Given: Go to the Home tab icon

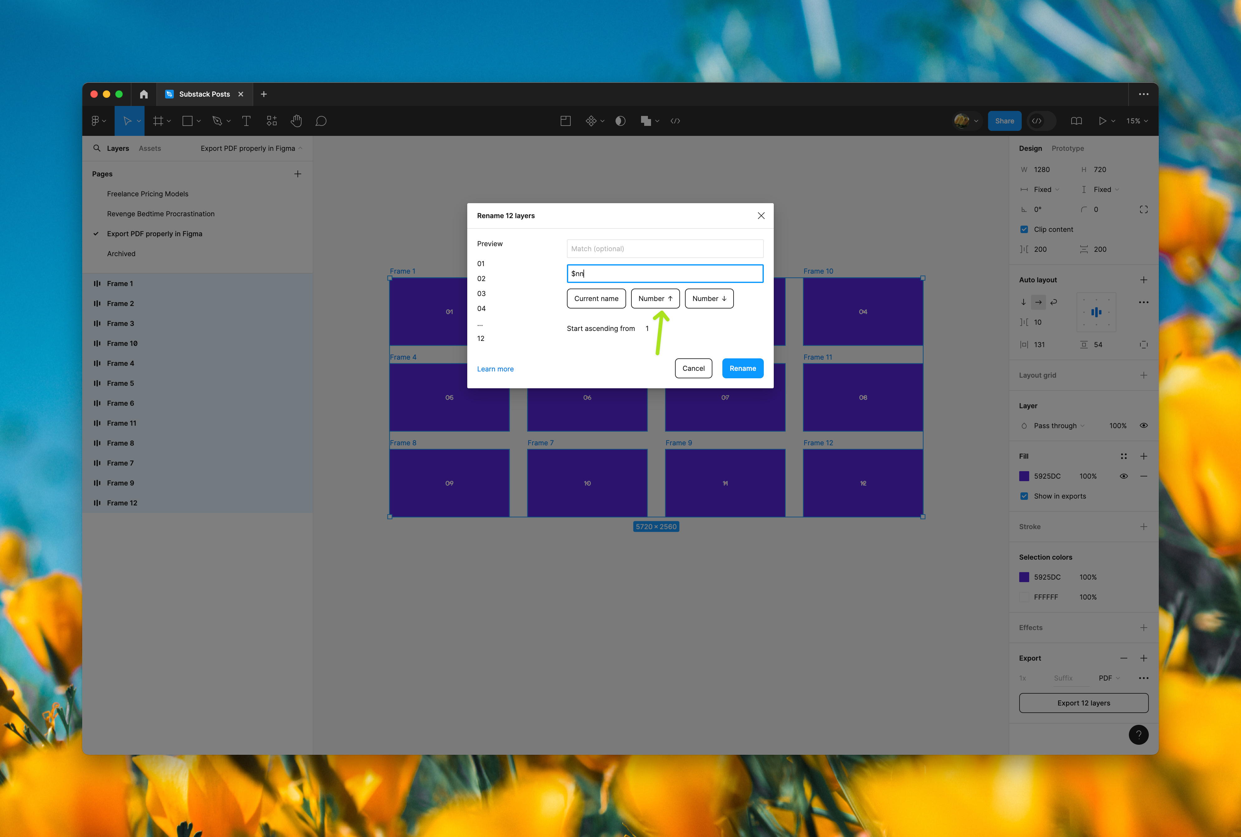Looking at the screenshot, I should tap(144, 94).
